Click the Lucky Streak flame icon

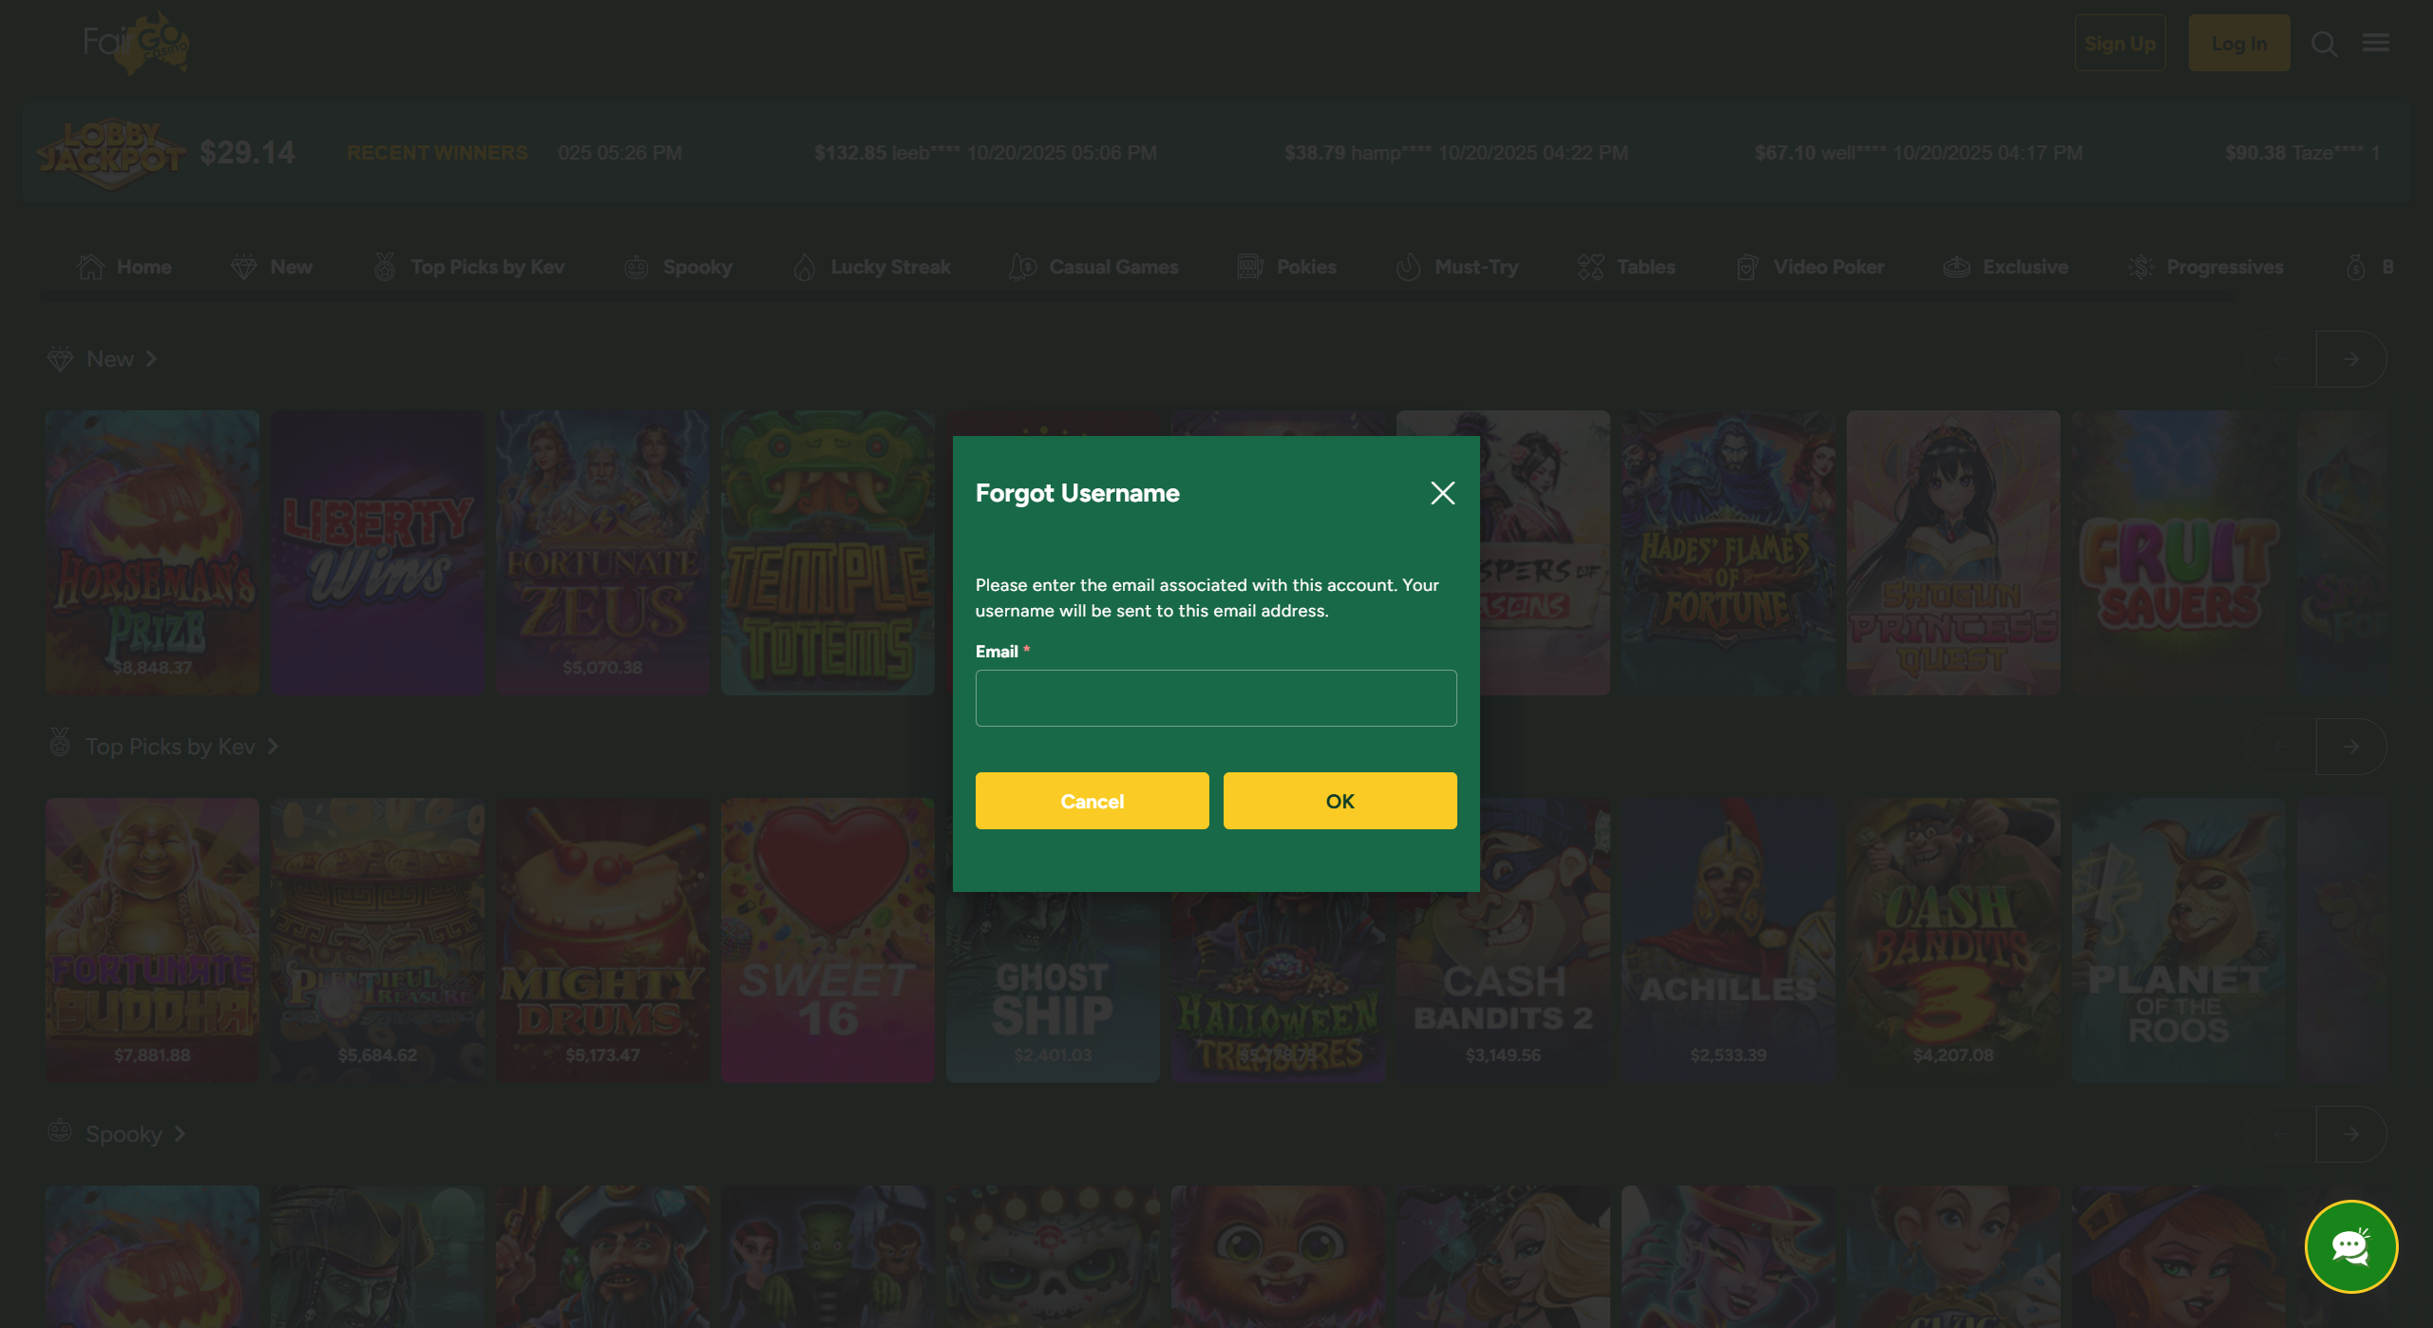point(805,267)
